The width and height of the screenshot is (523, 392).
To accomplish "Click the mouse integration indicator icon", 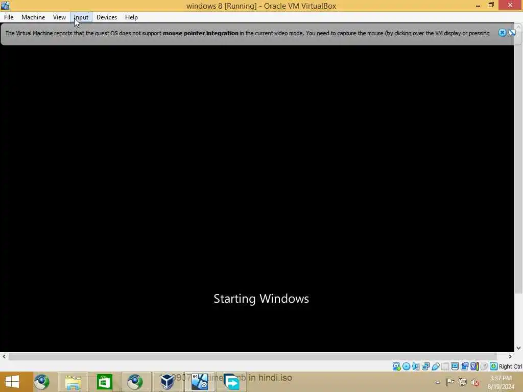I will tap(484, 366).
